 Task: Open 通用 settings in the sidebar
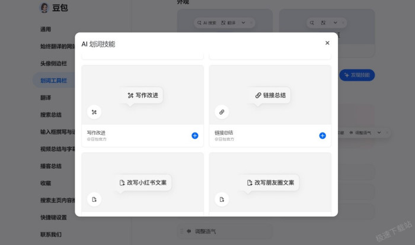pyautogui.click(x=46, y=29)
